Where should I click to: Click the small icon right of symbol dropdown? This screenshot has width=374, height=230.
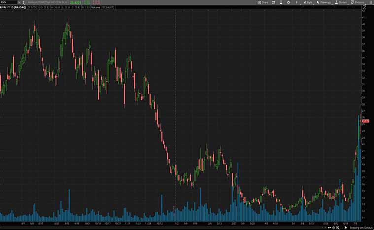pyautogui.click(x=23, y=2)
